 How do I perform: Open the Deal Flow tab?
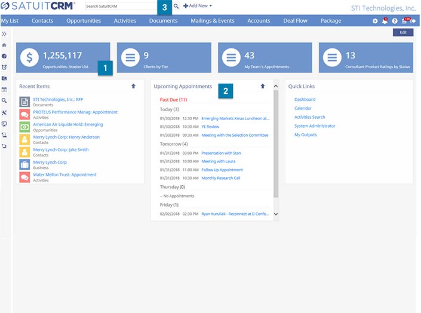click(x=295, y=21)
